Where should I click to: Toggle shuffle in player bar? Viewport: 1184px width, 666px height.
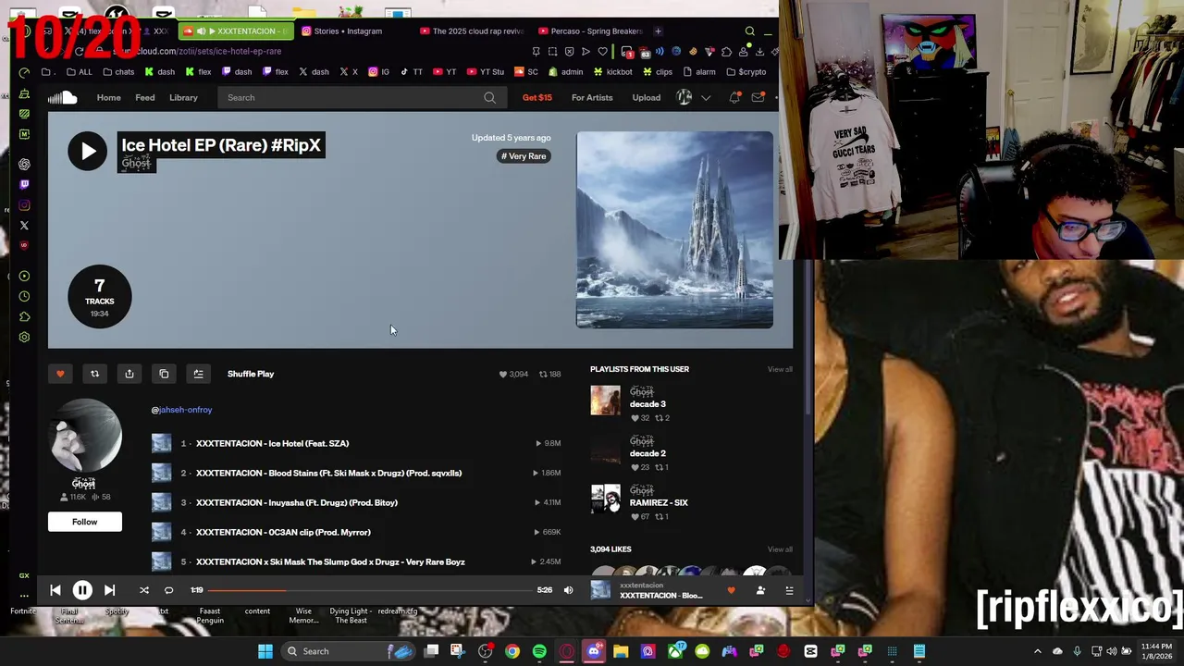[143, 590]
